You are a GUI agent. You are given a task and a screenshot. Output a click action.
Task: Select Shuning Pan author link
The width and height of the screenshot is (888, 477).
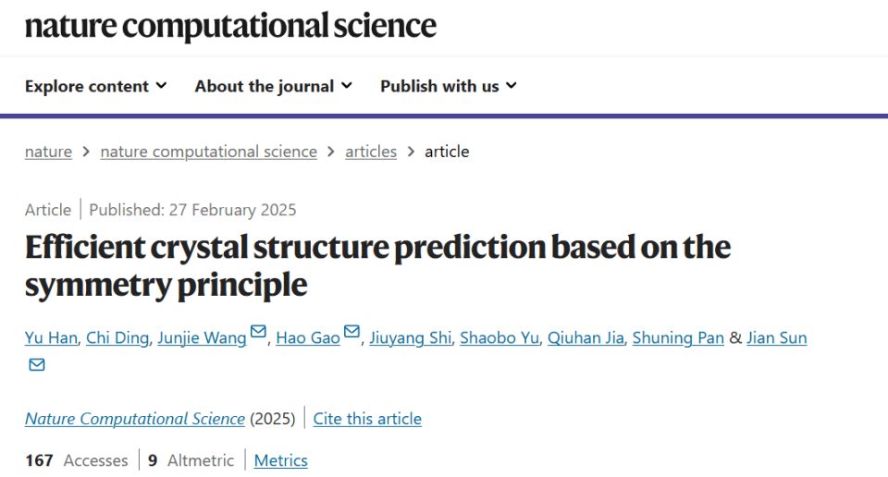pyautogui.click(x=678, y=337)
